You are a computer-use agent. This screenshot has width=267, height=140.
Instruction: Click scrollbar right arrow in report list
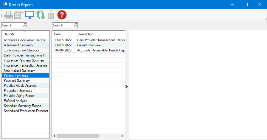122,136
